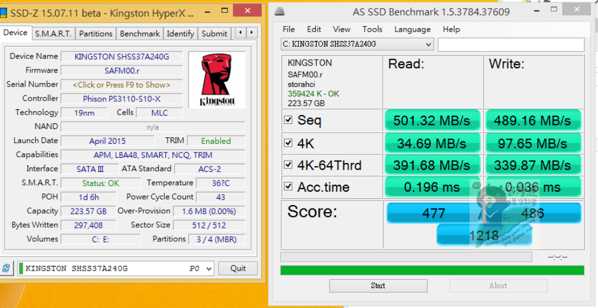The height and width of the screenshot is (308, 598).
Task: Click the Power Cycle Count value 43
Action: point(221,198)
